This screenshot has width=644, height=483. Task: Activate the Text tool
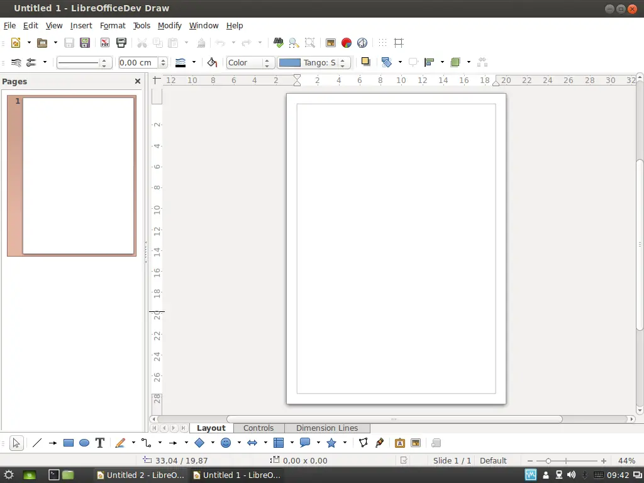[x=100, y=443]
